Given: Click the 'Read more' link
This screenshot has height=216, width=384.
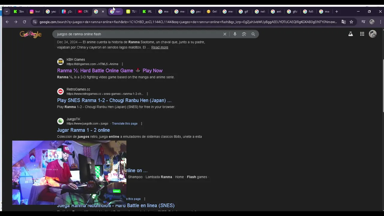Looking at the screenshot, I should point(160,47).
